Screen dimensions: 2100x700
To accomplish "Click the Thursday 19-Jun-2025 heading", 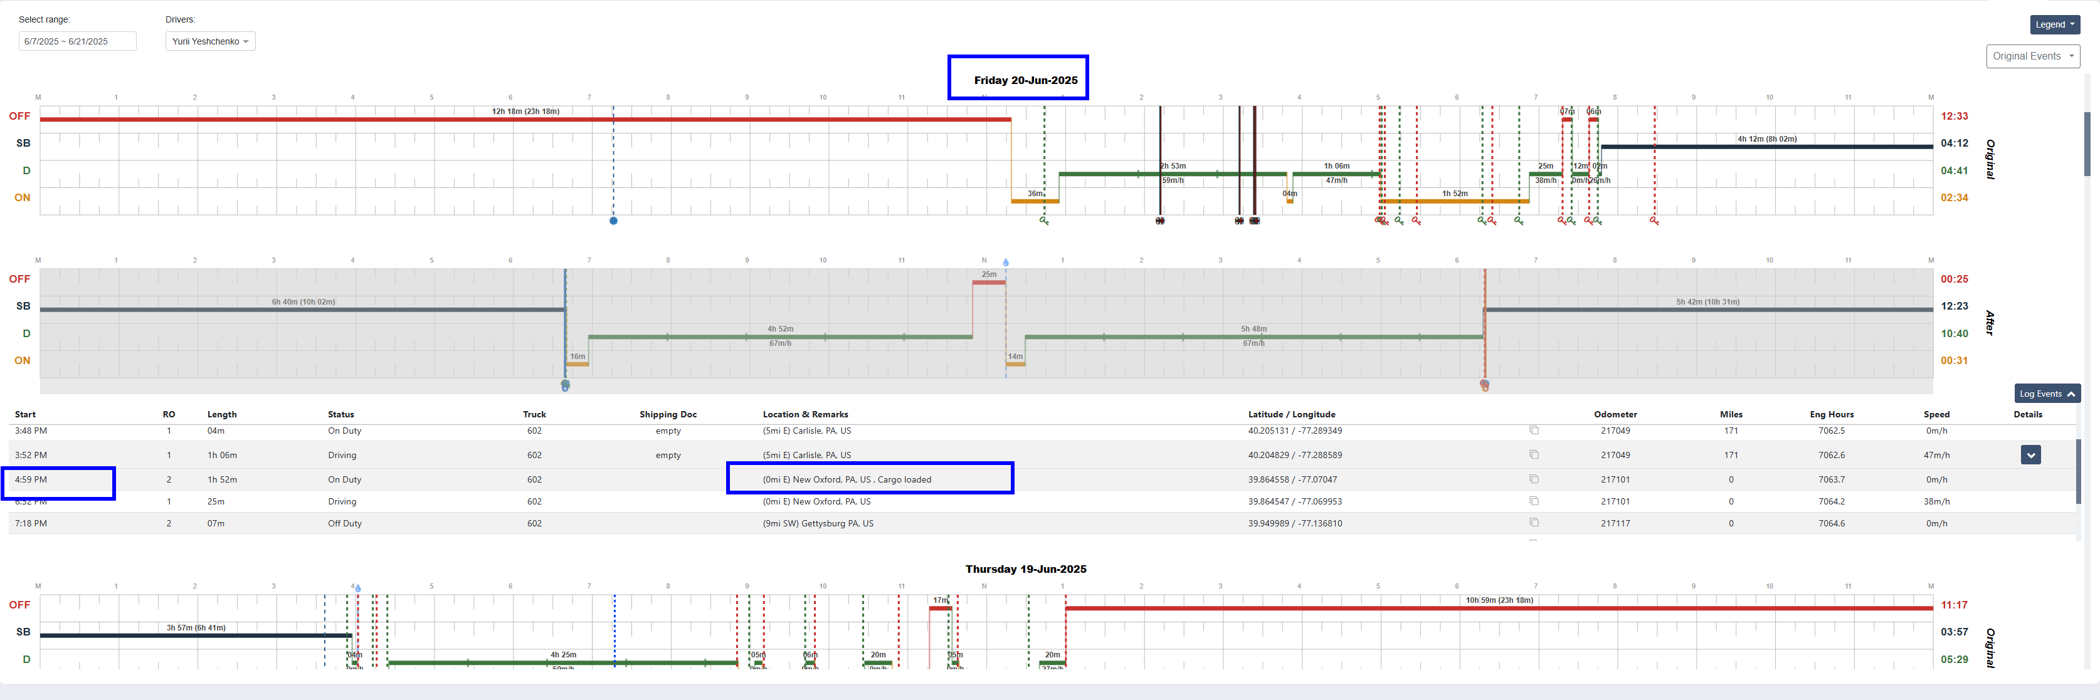I will point(1025,569).
